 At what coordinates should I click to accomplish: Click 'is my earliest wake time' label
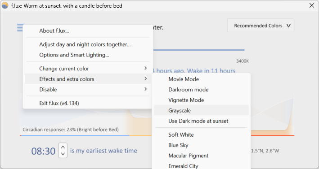point(103,151)
